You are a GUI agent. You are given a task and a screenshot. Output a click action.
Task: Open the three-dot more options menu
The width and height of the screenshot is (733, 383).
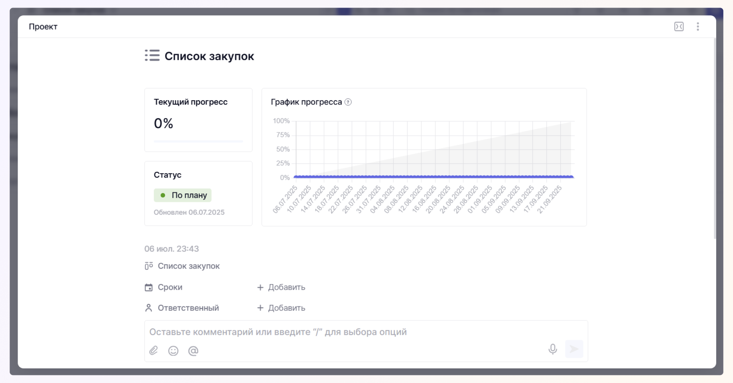(698, 27)
